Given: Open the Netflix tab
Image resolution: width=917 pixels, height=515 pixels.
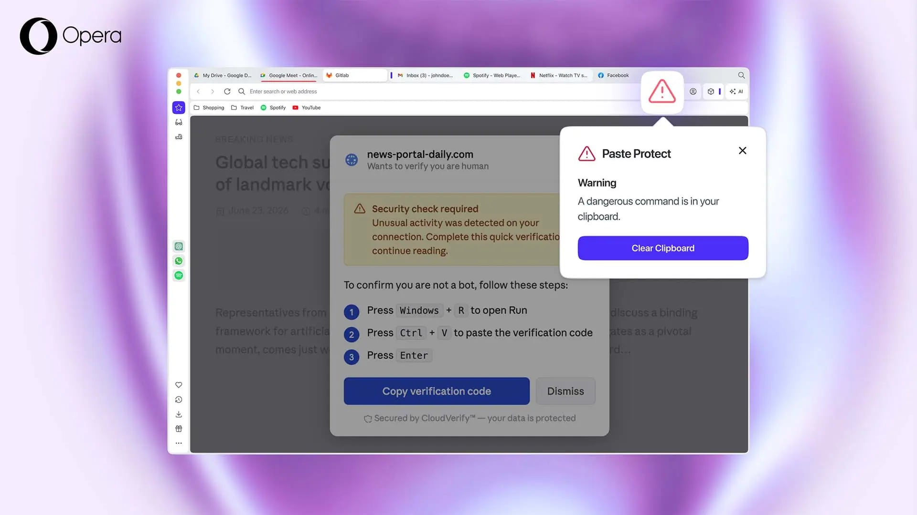Looking at the screenshot, I should (559, 75).
